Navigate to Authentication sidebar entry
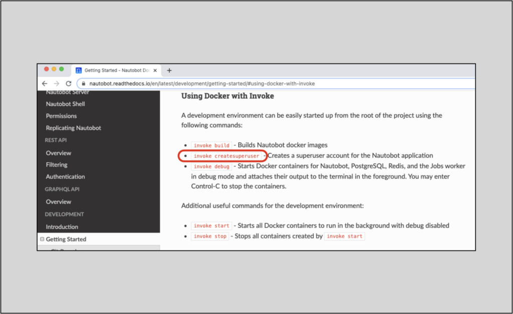The height and width of the screenshot is (314, 513). (x=65, y=177)
